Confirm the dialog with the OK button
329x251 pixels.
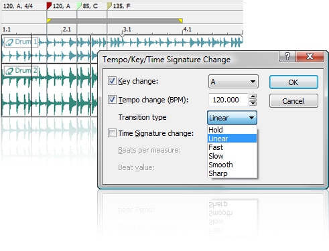(x=293, y=82)
